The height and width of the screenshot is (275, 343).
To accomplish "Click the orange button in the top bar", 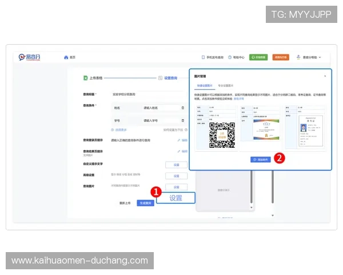I will pyautogui.click(x=281, y=57).
